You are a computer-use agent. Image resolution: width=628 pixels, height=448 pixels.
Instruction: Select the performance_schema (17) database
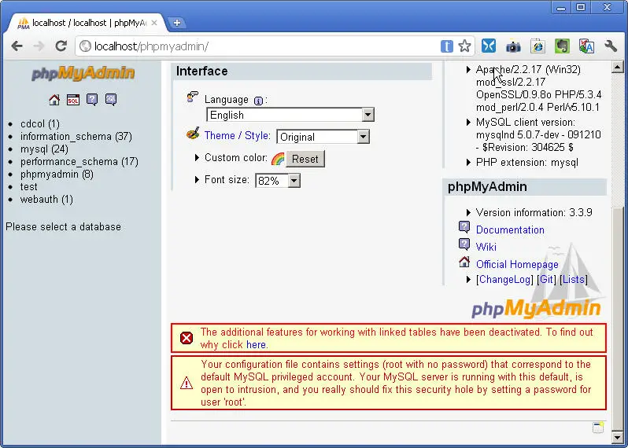79,162
